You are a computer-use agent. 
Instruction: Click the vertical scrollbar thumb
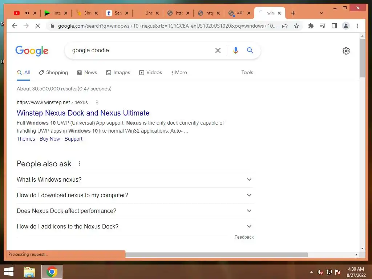tap(362, 58)
